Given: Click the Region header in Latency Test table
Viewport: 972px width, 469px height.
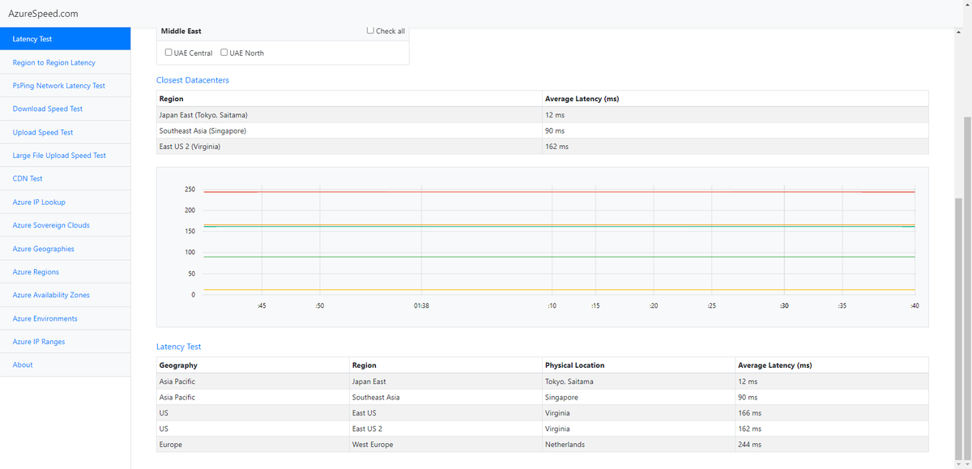Looking at the screenshot, I should [446, 365].
